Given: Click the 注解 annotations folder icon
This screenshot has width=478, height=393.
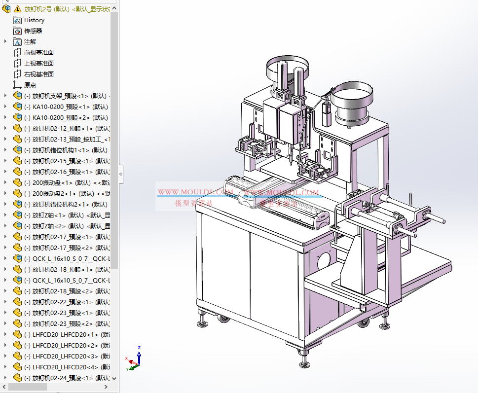Looking at the screenshot, I should click(x=17, y=41).
